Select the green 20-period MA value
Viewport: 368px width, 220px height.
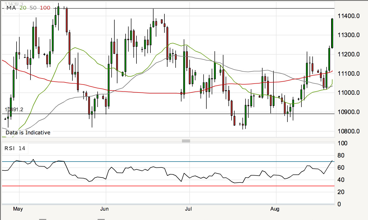(x=23, y=8)
